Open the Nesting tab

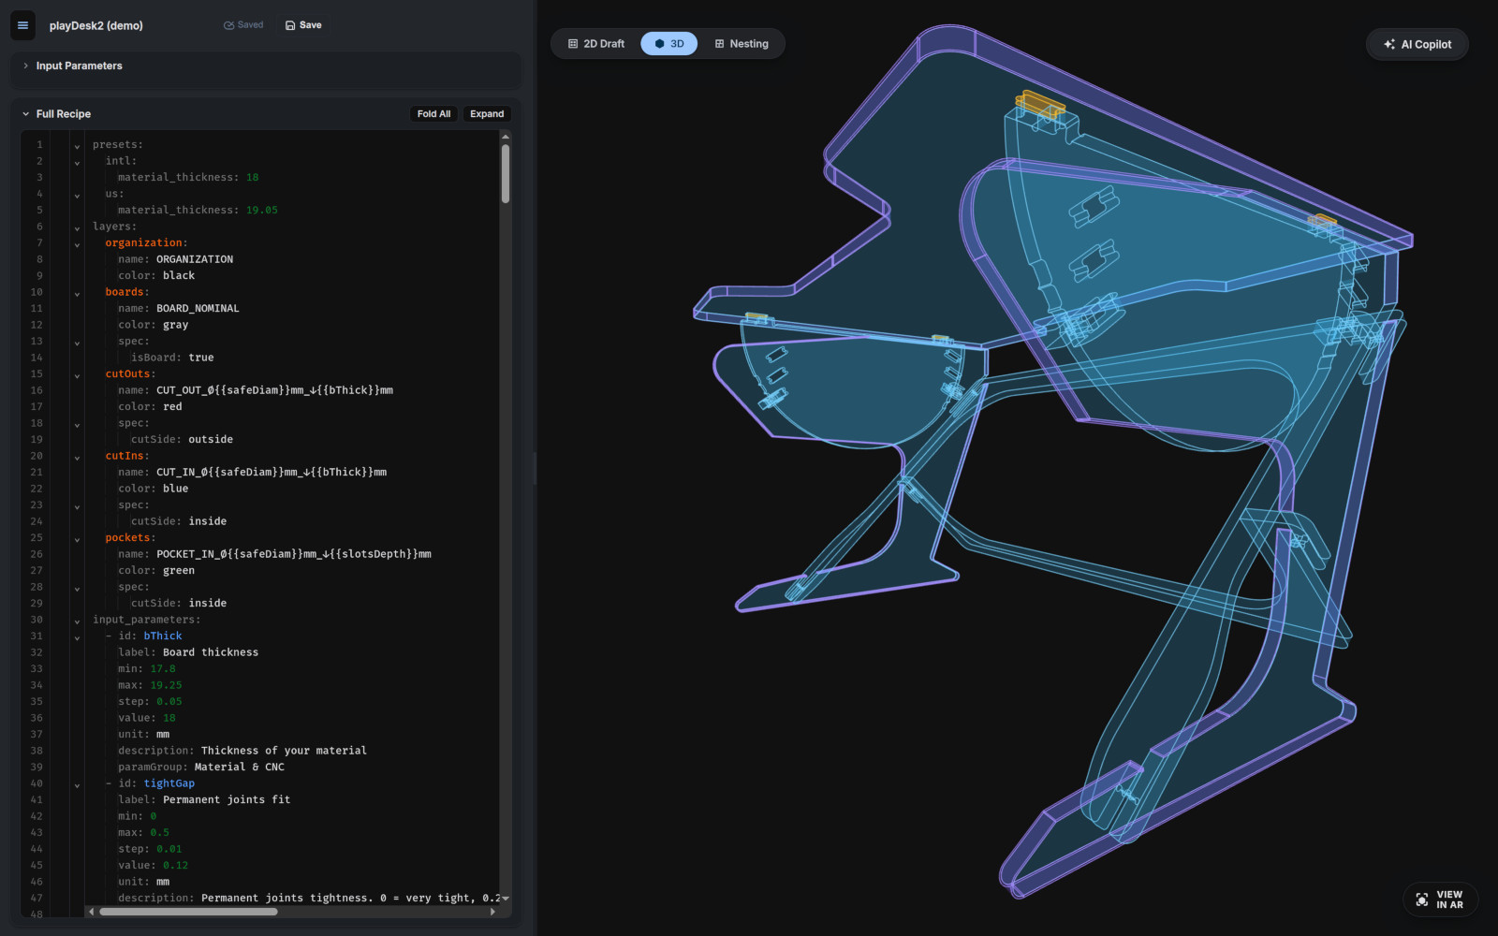point(742,44)
